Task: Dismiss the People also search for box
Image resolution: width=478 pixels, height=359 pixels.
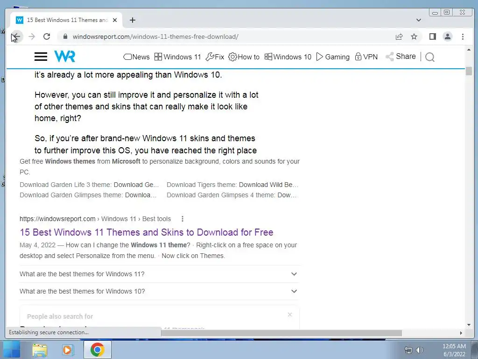Action: click(x=289, y=315)
